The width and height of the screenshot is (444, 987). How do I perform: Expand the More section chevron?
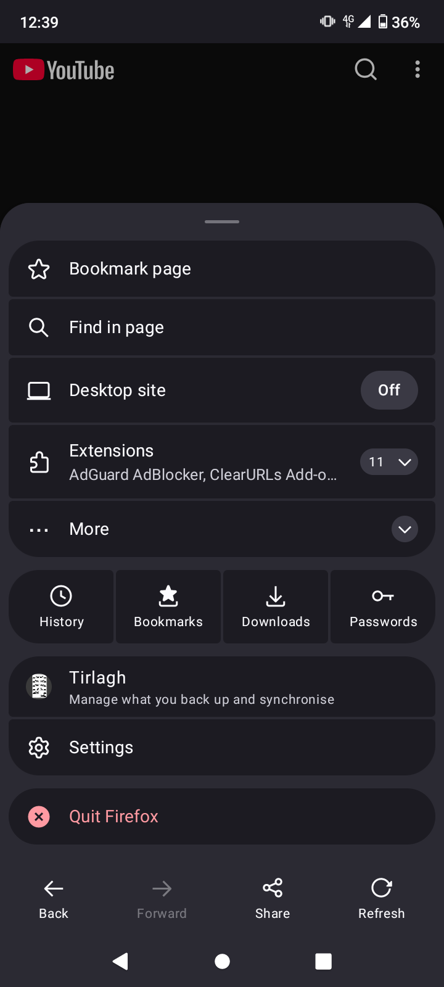(405, 529)
